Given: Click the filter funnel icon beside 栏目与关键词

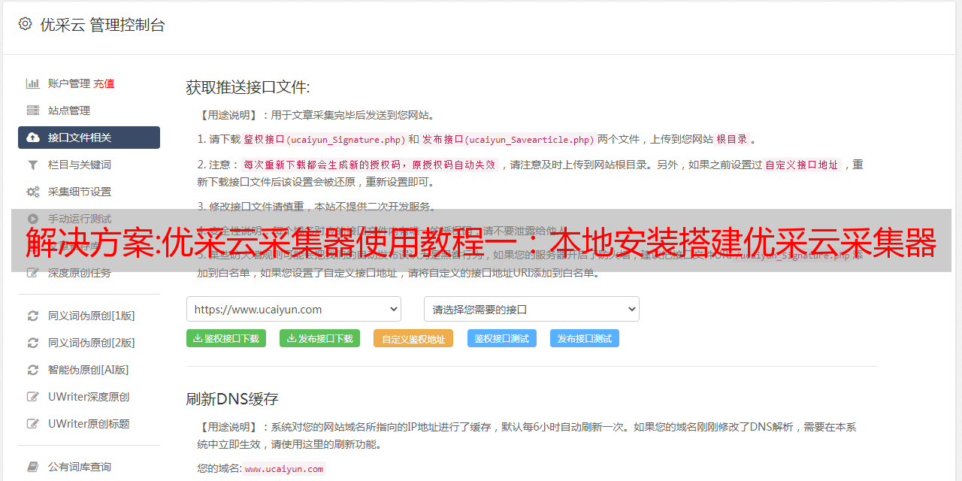Looking at the screenshot, I should click(x=33, y=165).
